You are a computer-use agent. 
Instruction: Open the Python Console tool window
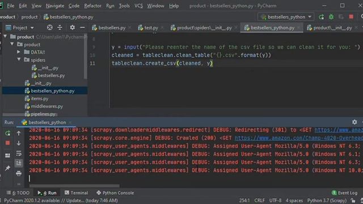(x=115, y=193)
